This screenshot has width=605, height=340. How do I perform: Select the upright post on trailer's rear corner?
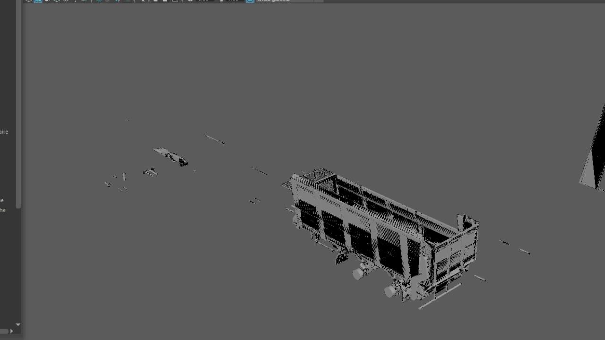click(460, 222)
